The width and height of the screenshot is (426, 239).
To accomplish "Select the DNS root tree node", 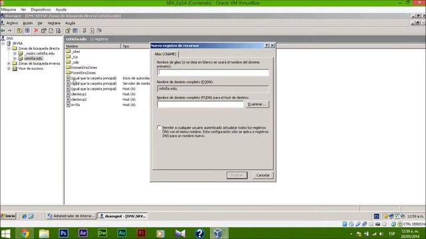I will [x=10, y=39].
